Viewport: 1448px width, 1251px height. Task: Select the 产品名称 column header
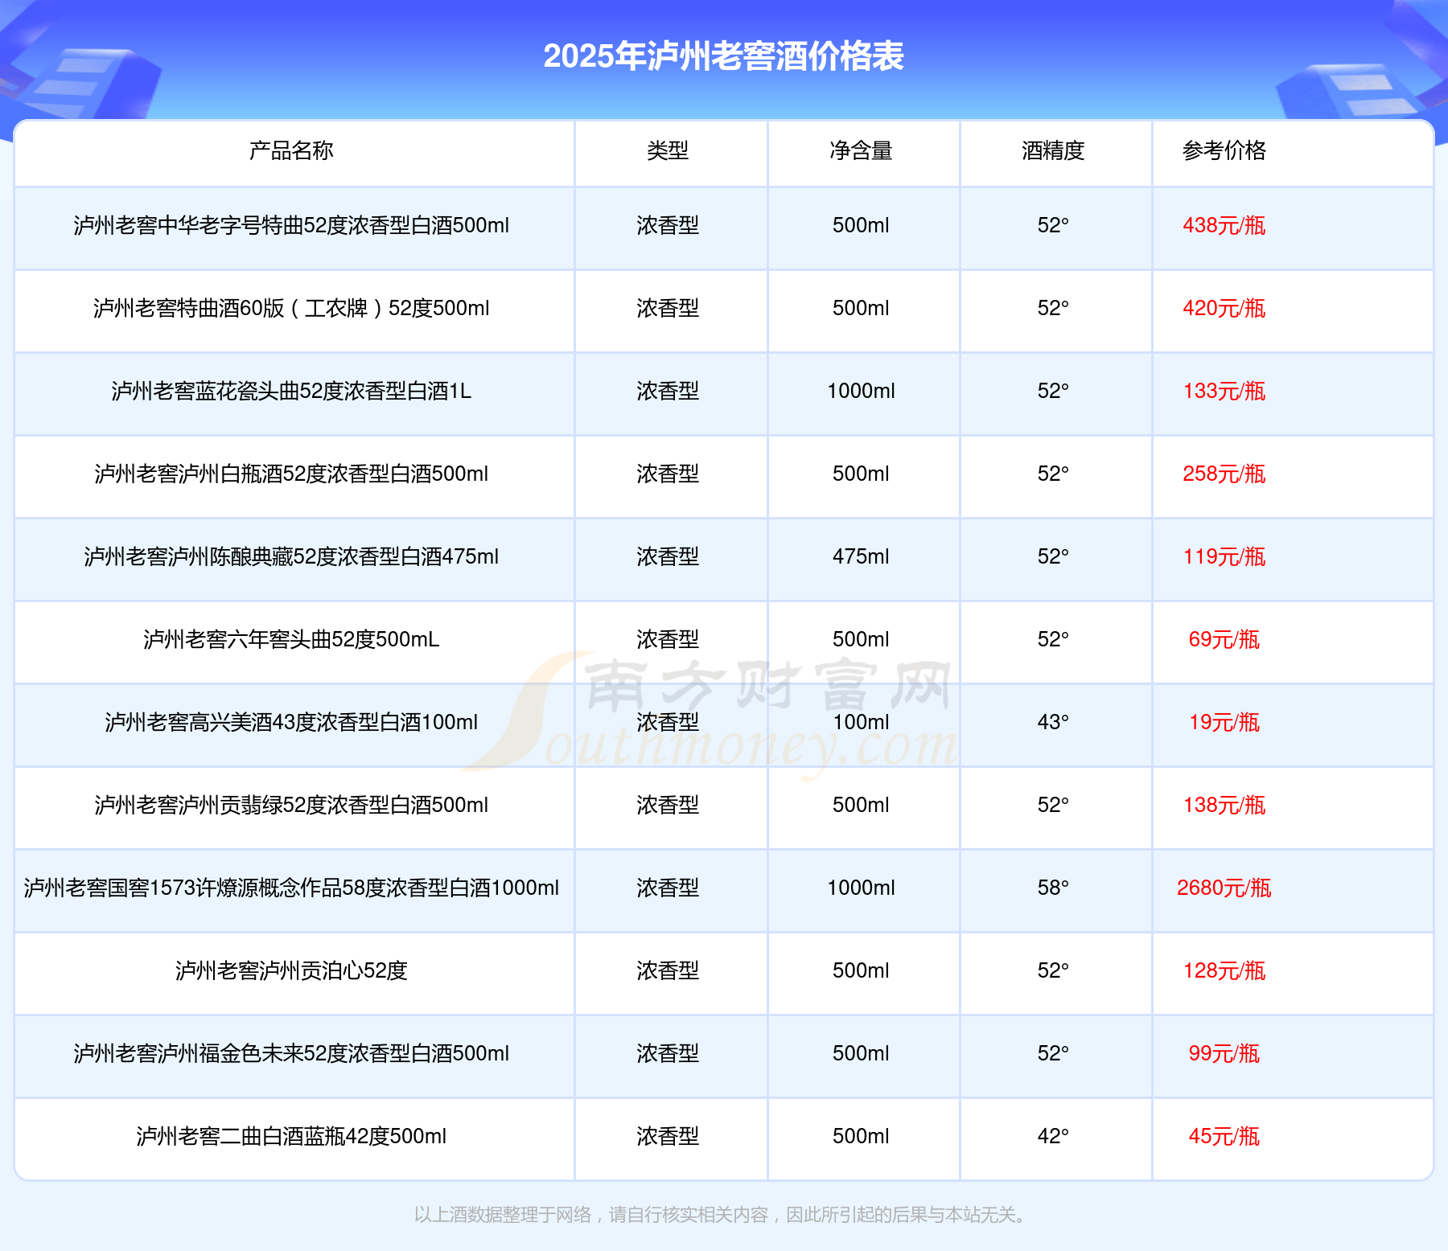click(x=291, y=150)
